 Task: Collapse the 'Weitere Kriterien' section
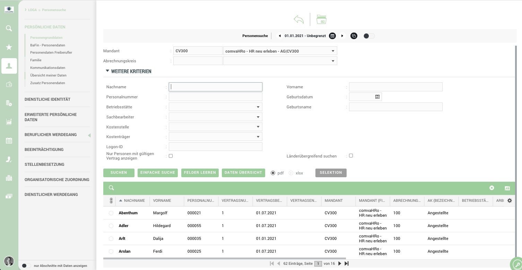(x=107, y=71)
